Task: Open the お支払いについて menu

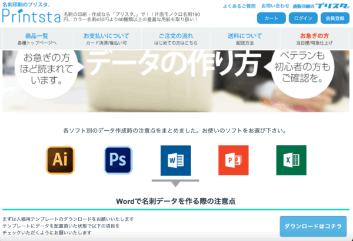Action: coord(106,39)
